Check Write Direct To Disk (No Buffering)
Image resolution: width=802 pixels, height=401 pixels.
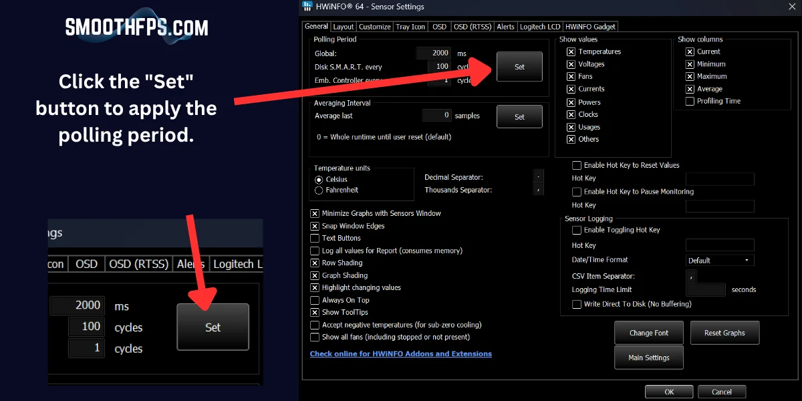click(x=577, y=304)
